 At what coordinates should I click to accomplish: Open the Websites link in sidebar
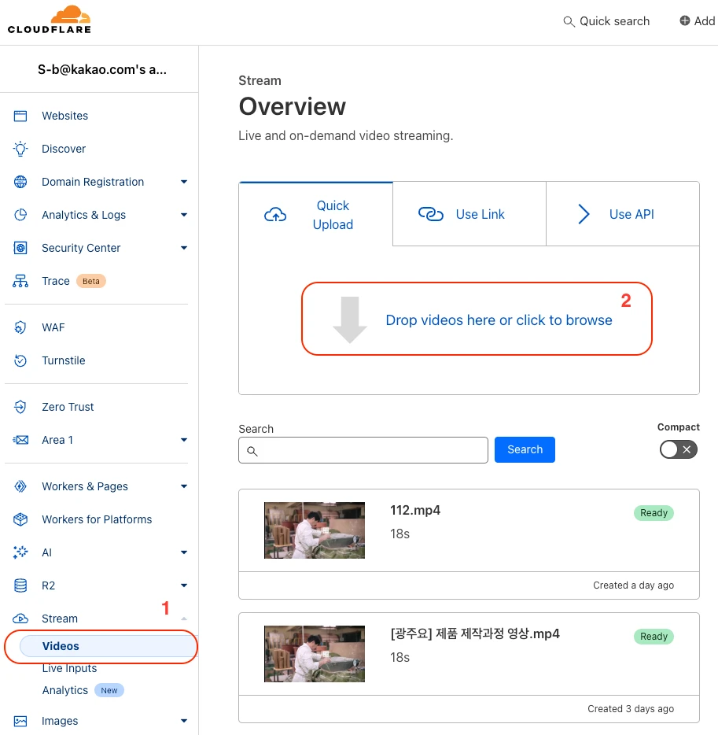64,116
